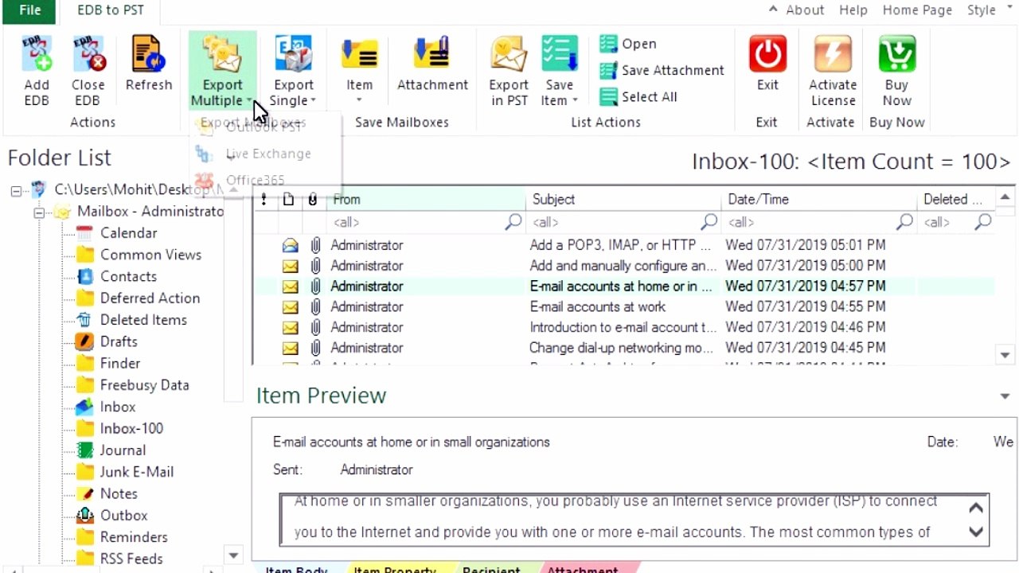
Task: Click message list scrollbar down arrow
Action: [x=1005, y=355]
